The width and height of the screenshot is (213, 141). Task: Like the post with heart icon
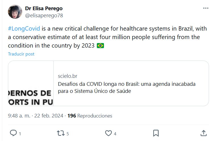point(108,133)
